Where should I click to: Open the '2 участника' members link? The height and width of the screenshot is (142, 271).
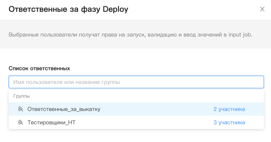229,109
